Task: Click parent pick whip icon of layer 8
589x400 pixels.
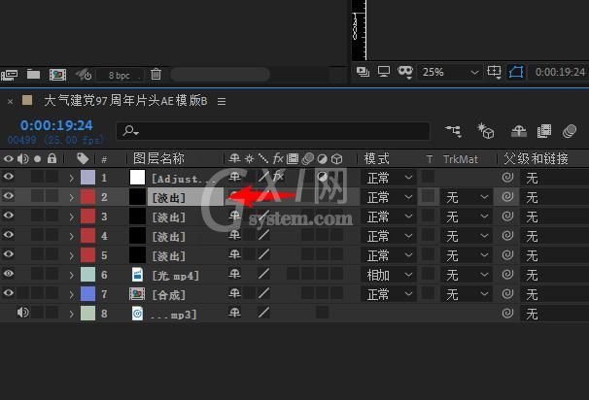Action: 507,313
